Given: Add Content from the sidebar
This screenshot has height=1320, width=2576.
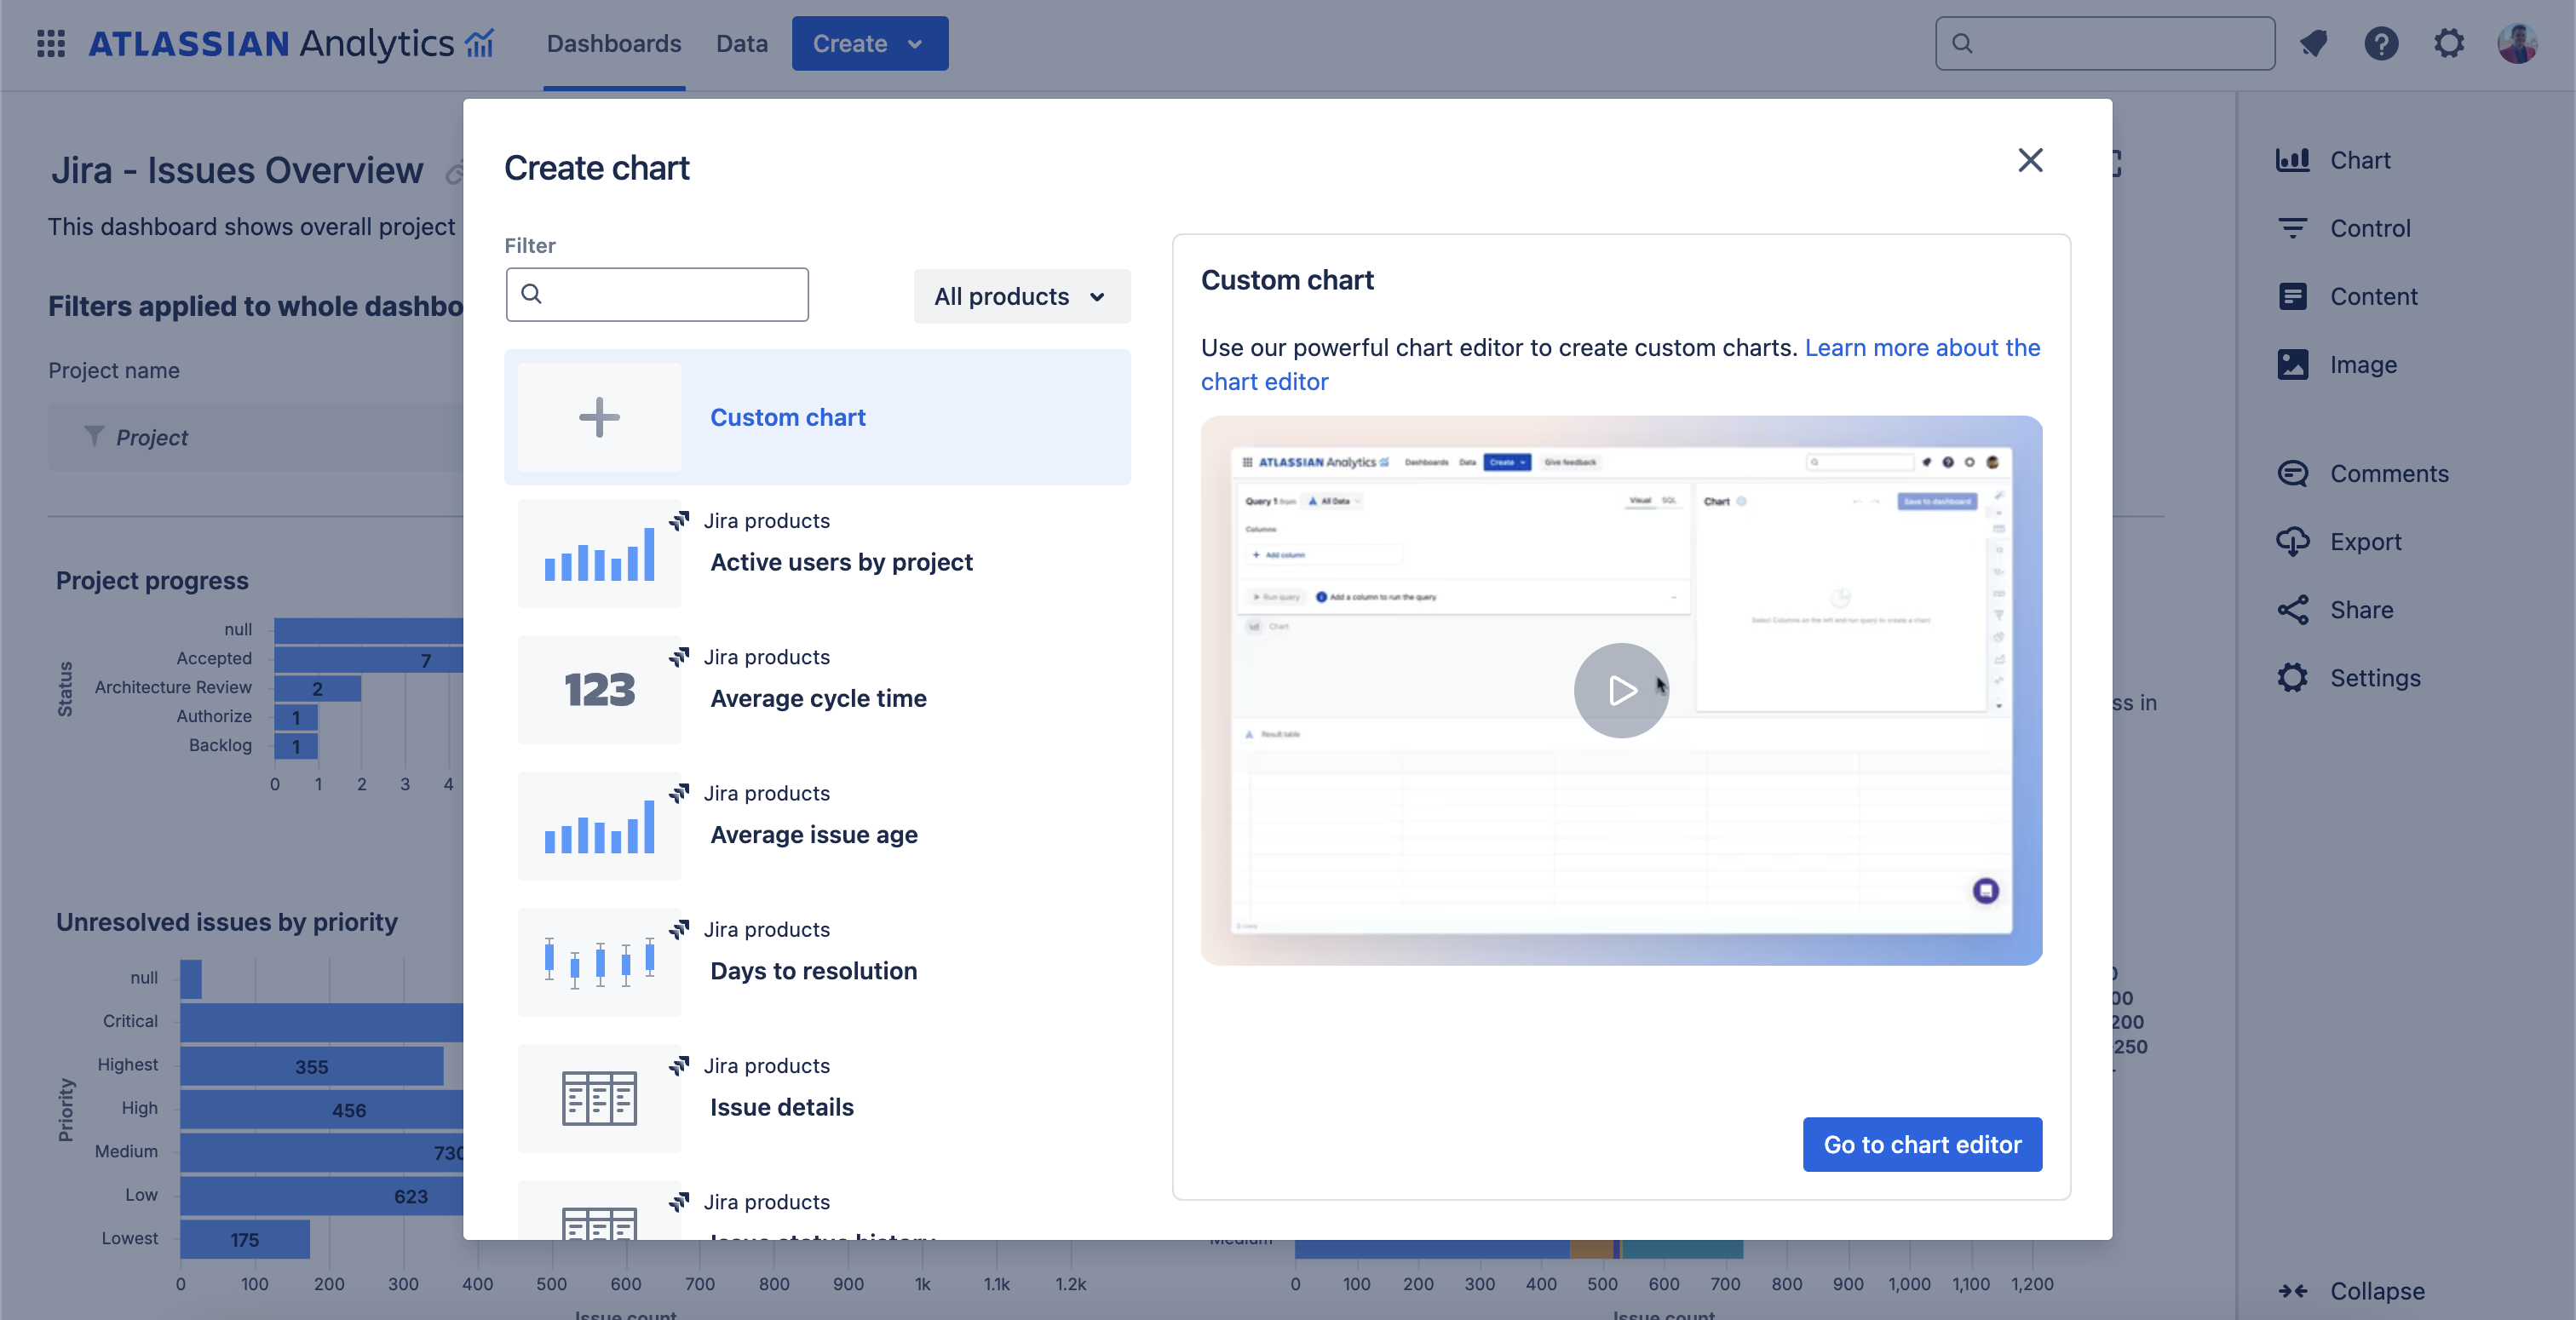Looking at the screenshot, I should click(2347, 296).
